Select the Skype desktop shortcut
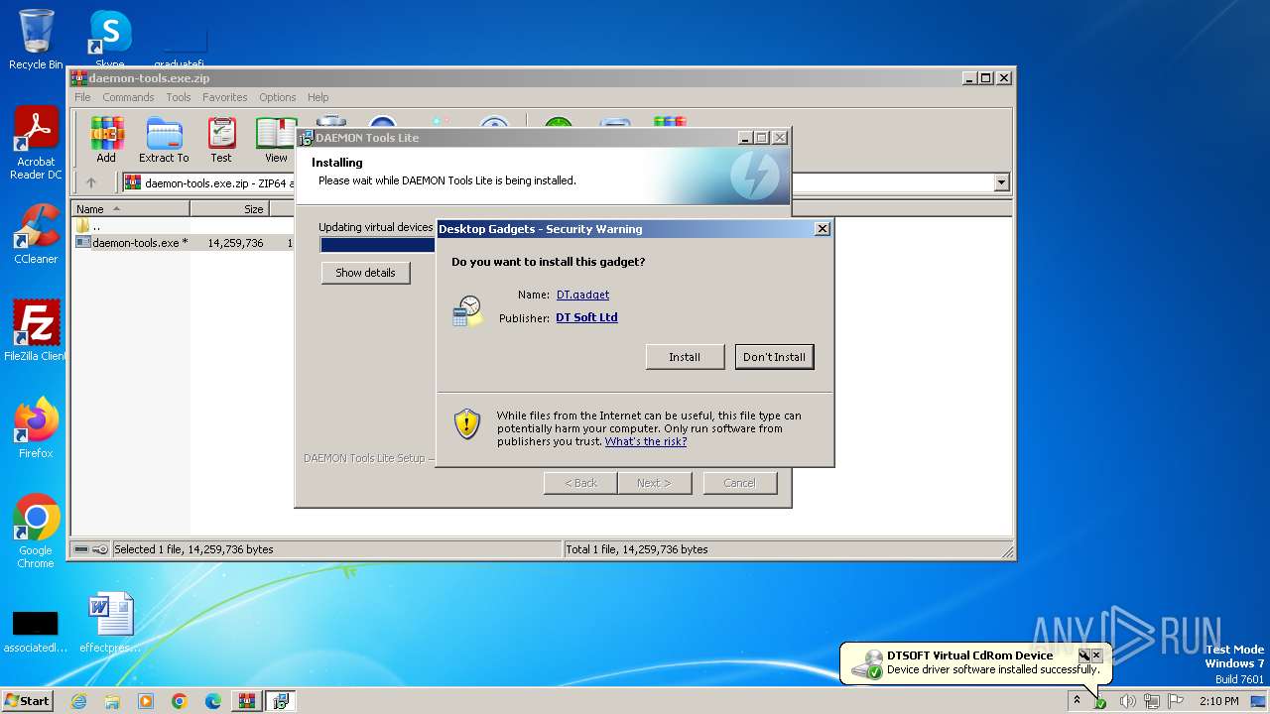1270x714 pixels. click(109, 40)
